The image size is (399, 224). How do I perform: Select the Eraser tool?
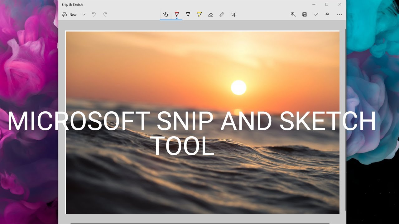[x=210, y=14]
